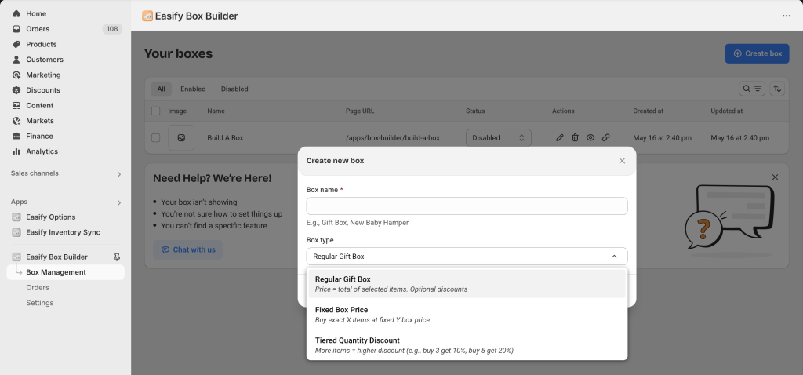
Task: Switch to the All tab
Action: [x=162, y=89]
